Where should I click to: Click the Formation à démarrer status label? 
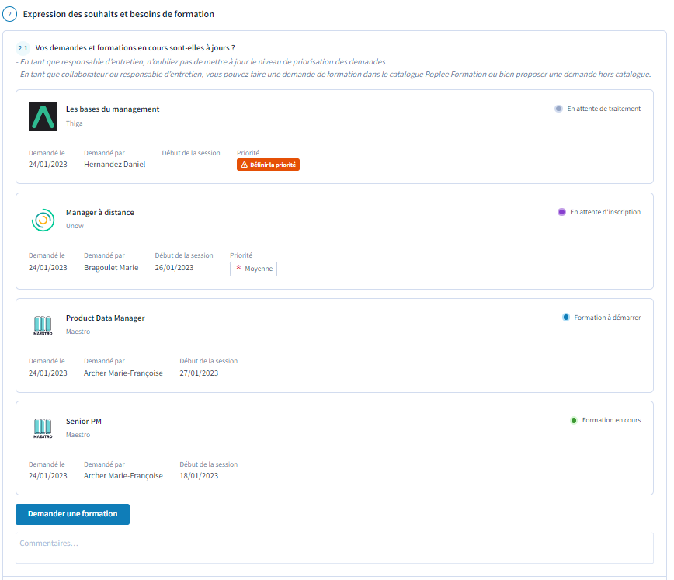click(x=607, y=318)
